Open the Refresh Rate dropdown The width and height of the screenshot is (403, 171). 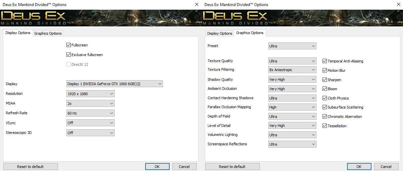point(91,113)
